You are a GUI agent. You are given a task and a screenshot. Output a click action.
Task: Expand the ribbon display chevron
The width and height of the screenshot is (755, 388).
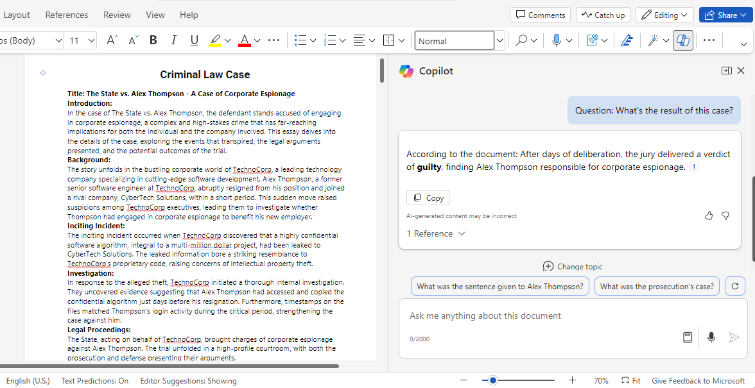point(743,44)
